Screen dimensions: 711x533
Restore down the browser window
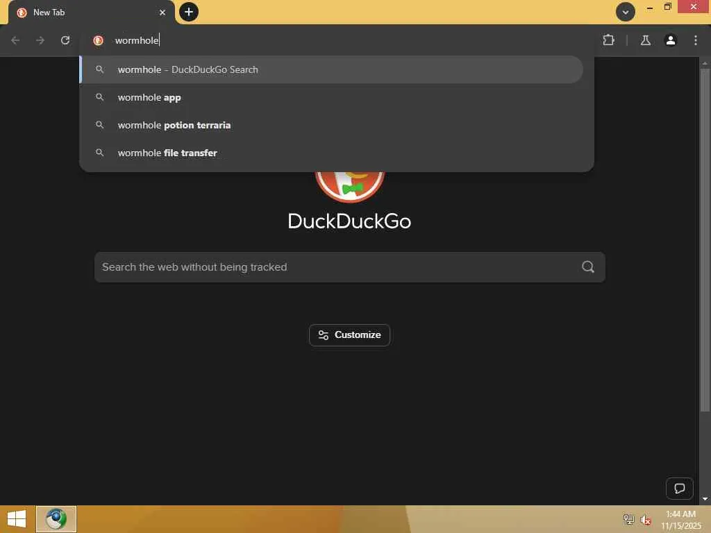667,7
